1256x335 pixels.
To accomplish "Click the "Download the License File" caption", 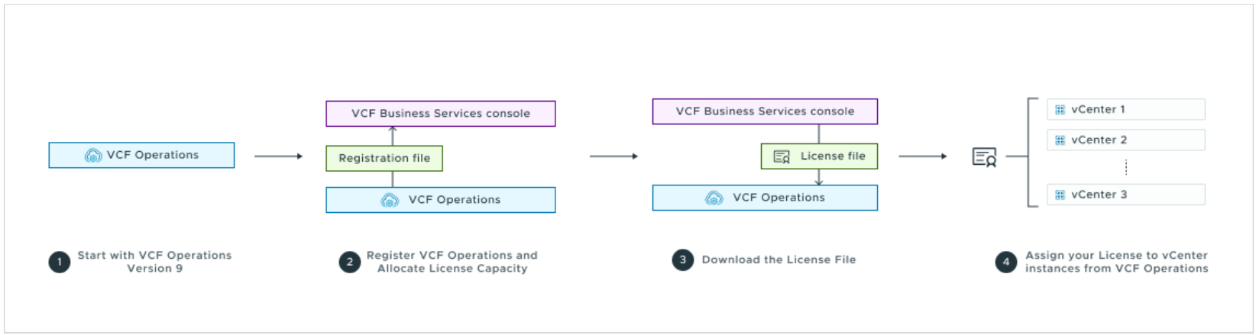I will (779, 260).
